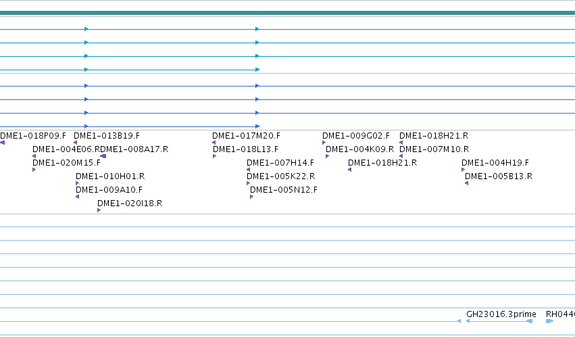Image resolution: width=575 pixels, height=338 pixels.
Task: Select the arrow marker below DME1-010H01.R
Action: tap(78, 183)
